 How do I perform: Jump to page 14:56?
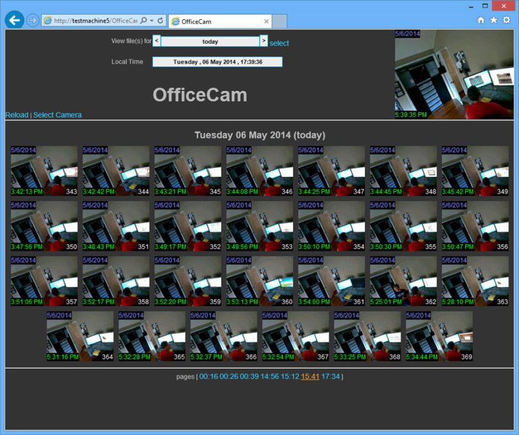[x=270, y=376]
